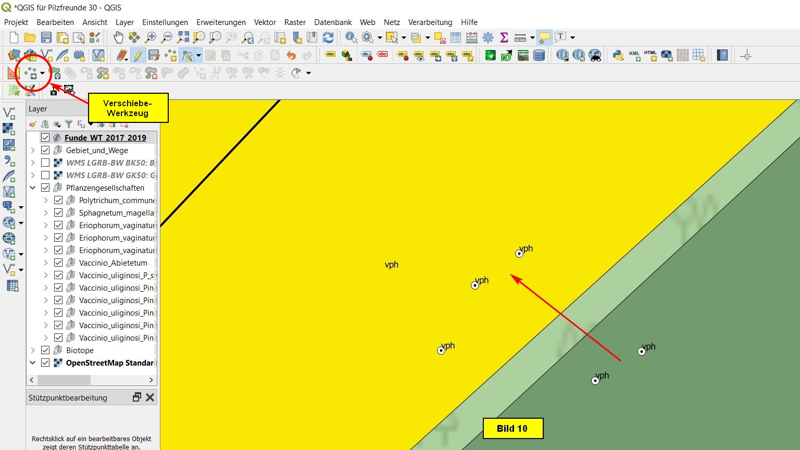Viewport: 800px width, 450px height.
Task: Close the Stützpunktbearbeitung panel
Action: coord(150,397)
